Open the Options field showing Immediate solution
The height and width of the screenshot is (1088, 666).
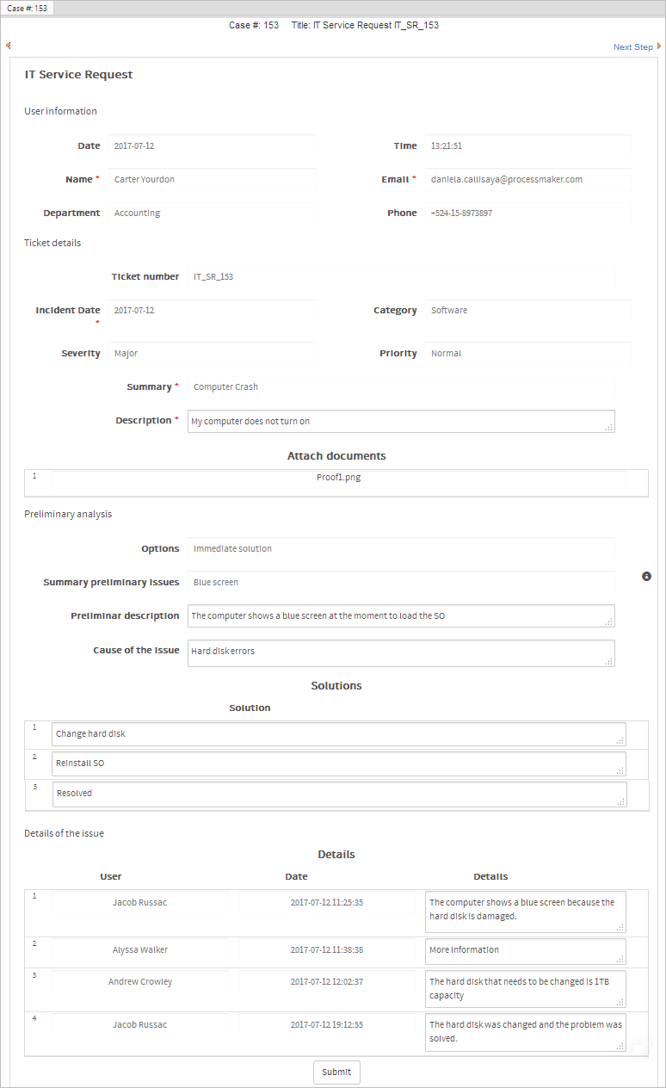coord(401,549)
